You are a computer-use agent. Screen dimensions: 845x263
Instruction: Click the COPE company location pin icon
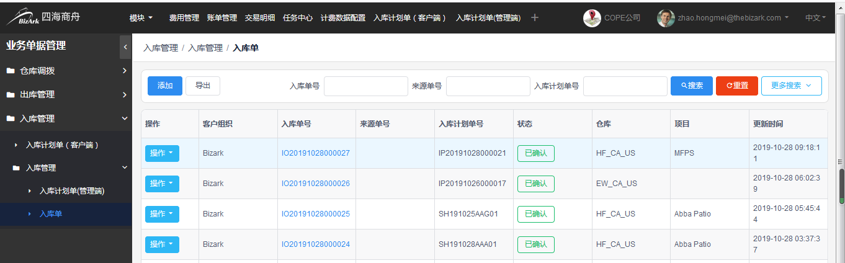point(592,18)
